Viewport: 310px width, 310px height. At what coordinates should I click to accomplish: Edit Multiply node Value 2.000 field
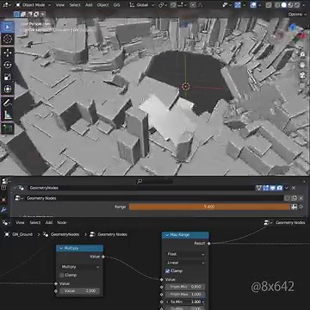[80, 291]
